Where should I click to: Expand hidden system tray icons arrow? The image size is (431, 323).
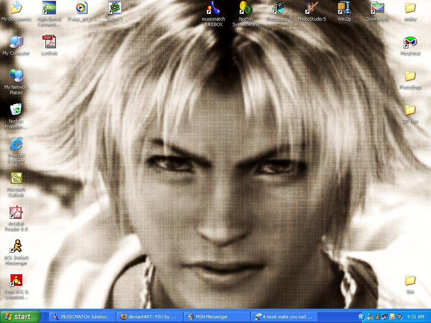pos(362,317)
